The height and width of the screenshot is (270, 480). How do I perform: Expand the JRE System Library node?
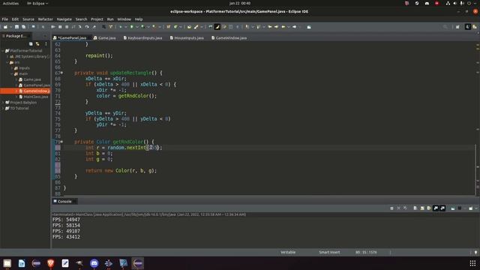click(x=7, y=57)
